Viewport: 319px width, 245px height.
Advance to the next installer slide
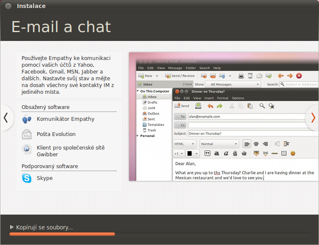coord(313,117)
